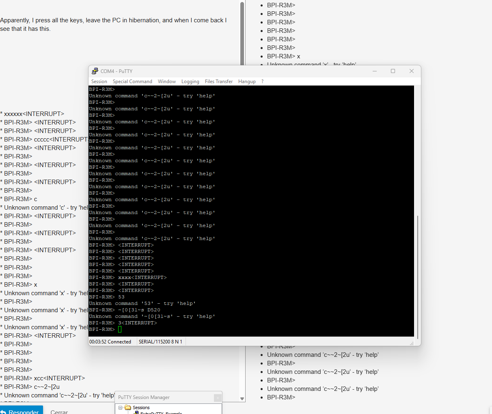Screen dimensions: 492x414
Task: Click the PuTTY icon in the title bar
Action: pos(95,71)
